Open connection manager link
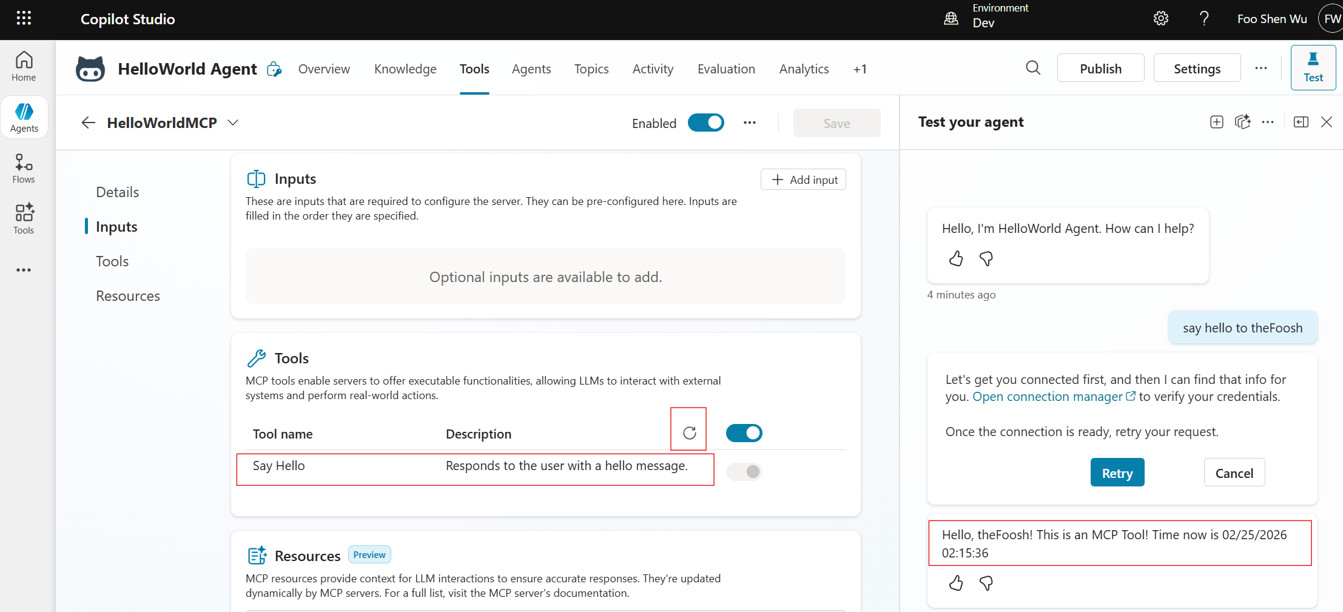This screenshot has height=612, width=1343. tap(1054, 397)
